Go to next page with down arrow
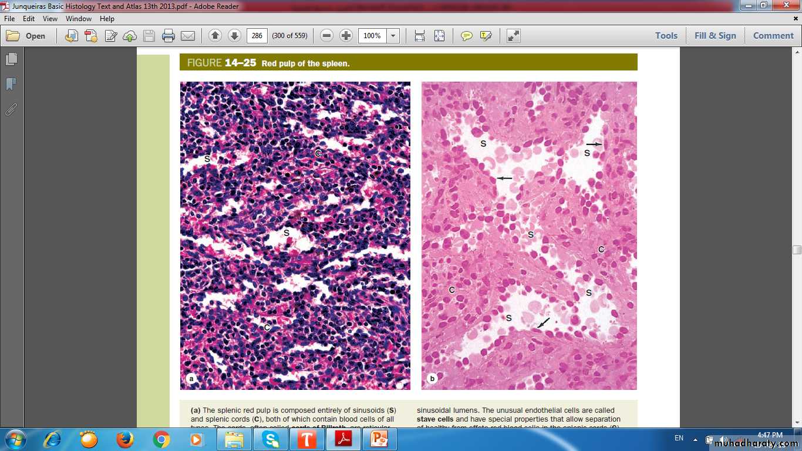This screenshot has width=802, height=451. click(234, 36)
